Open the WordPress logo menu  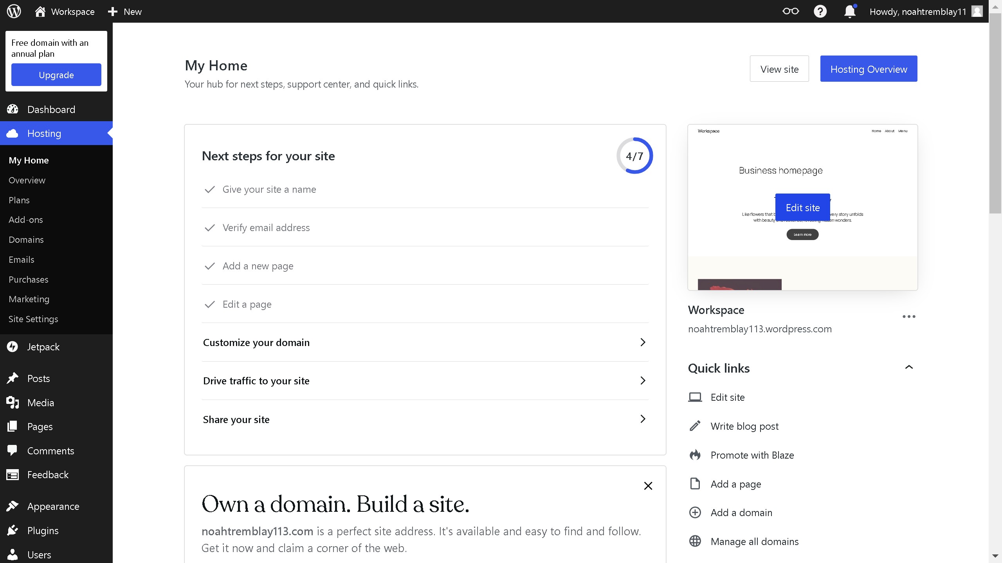pos(13,11)
